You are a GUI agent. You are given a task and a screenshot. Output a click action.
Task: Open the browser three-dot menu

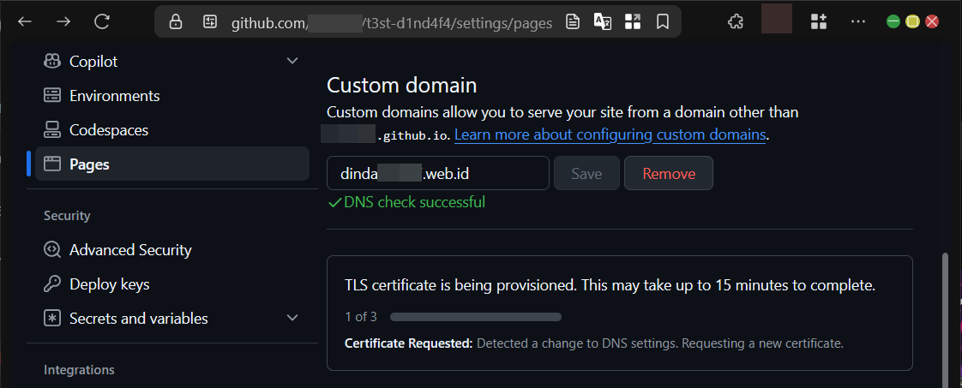858,22
